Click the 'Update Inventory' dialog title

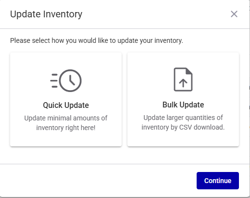(x=46, y=14)
